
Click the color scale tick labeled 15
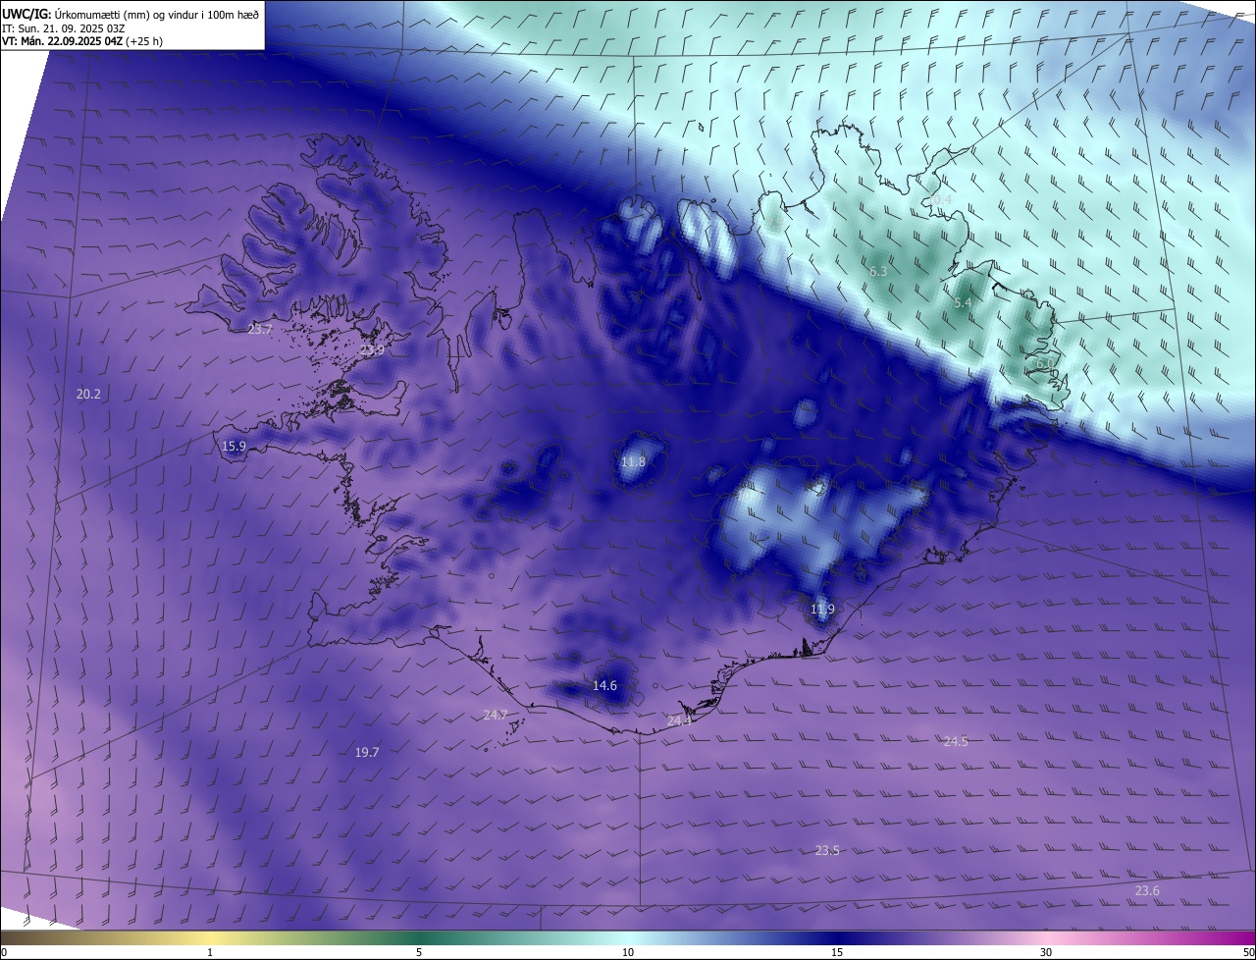(837, 952)
